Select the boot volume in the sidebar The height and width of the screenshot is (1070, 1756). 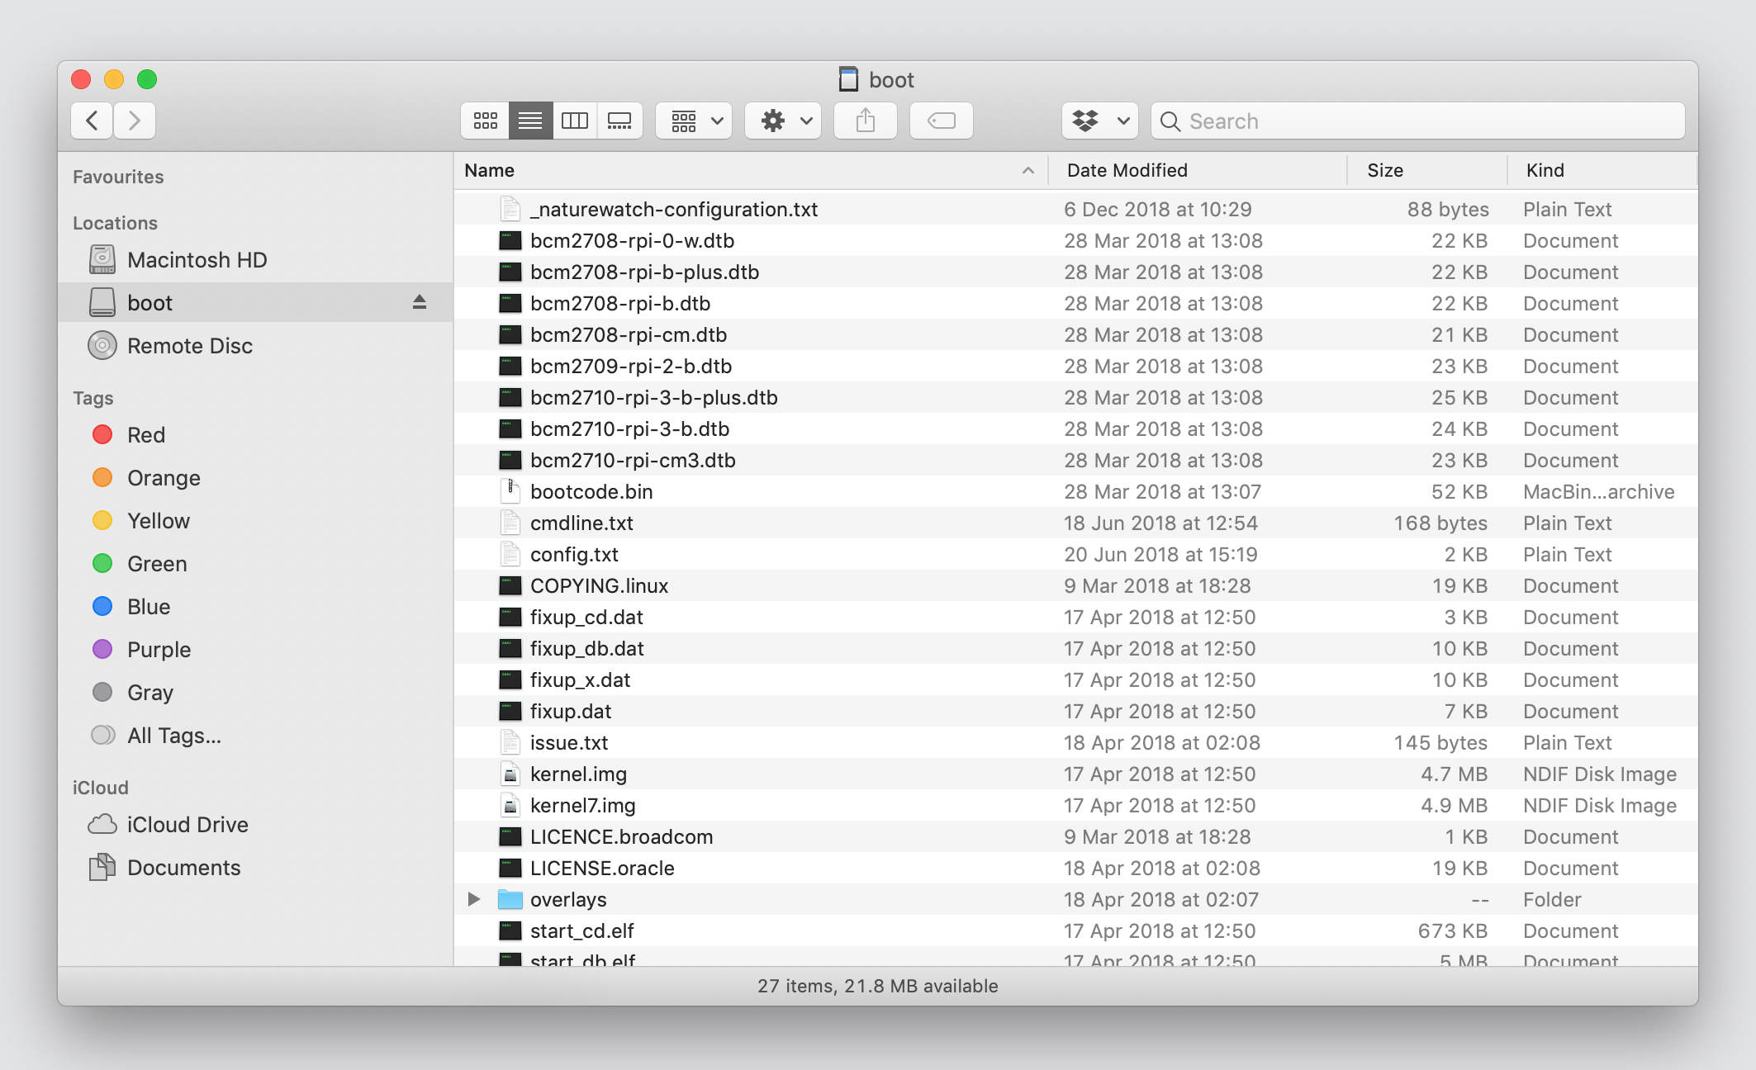pos(255,302)
